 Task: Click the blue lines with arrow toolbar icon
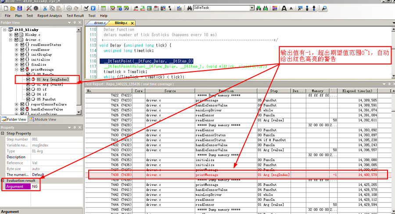[300, 8]
